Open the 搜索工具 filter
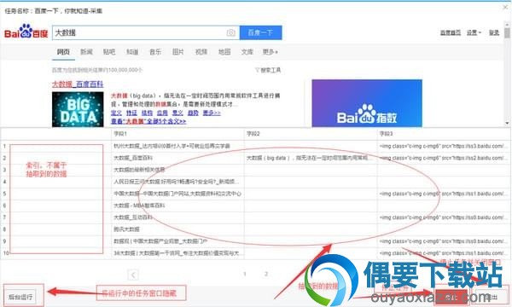This screenshot has height=307, width=512. point(268,70)
